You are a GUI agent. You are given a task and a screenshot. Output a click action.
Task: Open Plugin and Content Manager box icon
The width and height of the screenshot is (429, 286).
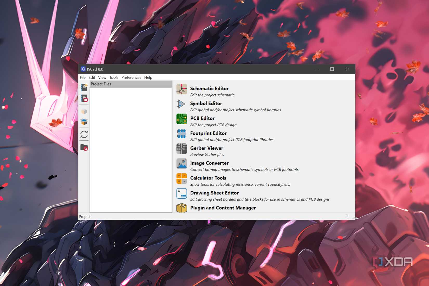tap(181, 208)
